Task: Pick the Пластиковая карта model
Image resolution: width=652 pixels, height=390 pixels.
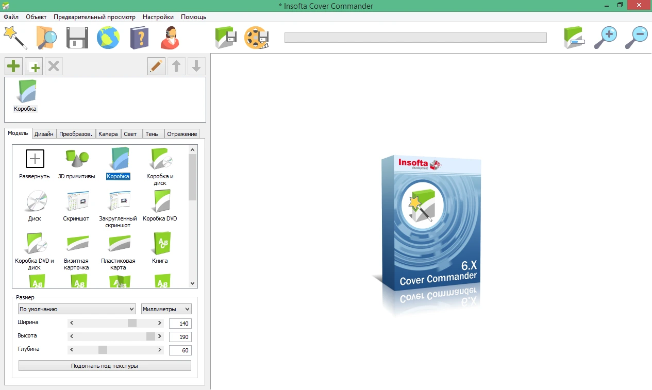Action: pyautogui.click(x=118, y=251)
